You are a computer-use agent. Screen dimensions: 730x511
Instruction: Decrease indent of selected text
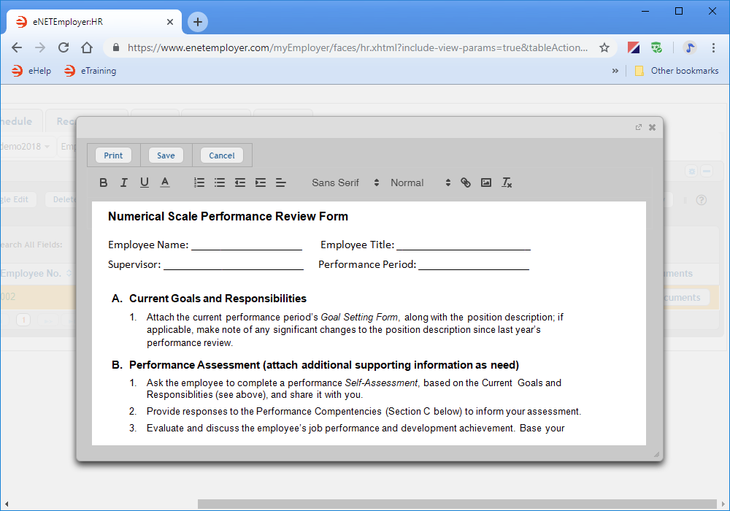click(240, 182)
